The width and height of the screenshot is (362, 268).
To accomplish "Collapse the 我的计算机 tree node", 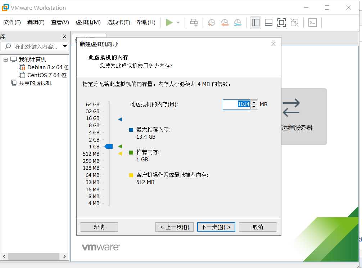I will 5,59.
